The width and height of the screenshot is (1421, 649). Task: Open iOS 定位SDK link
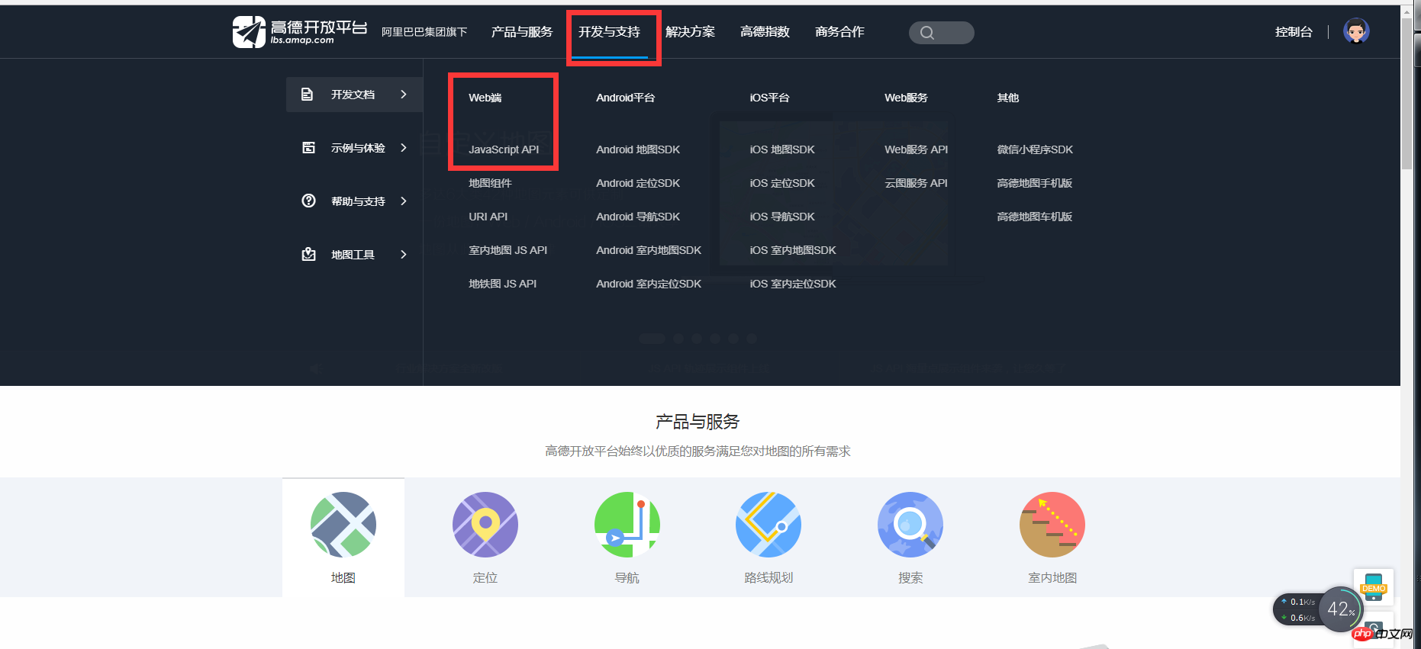coord(782,183)
